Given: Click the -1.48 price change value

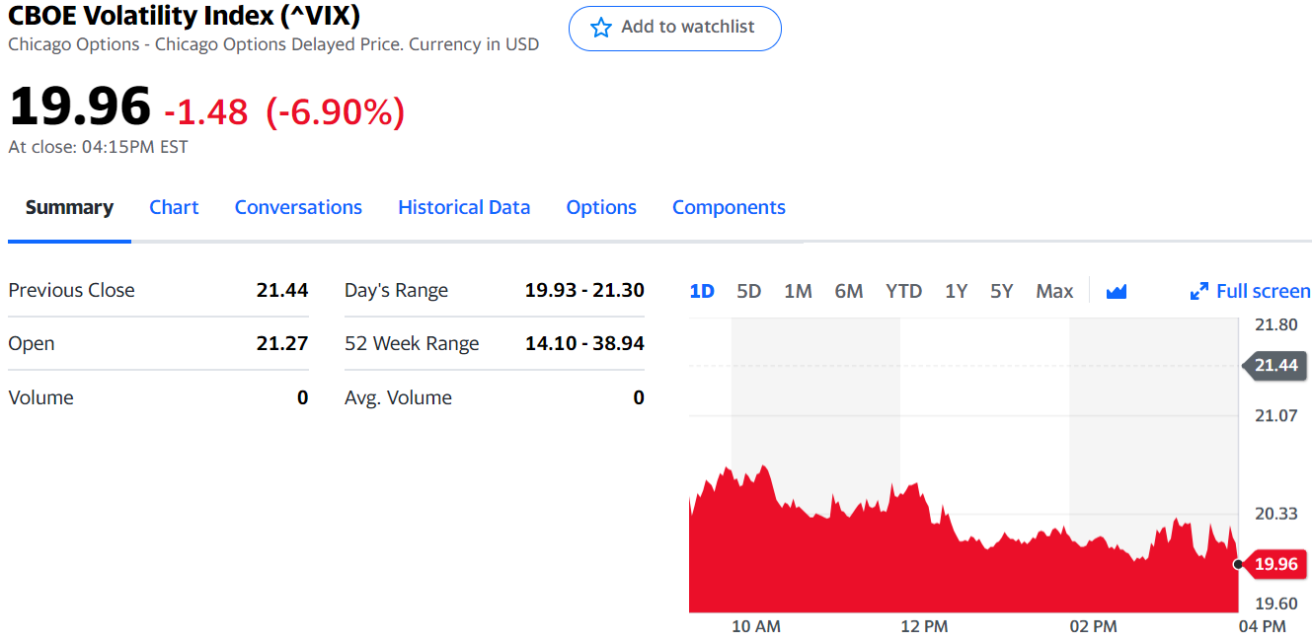Looking at the screenshot, I should pos(205,111).
